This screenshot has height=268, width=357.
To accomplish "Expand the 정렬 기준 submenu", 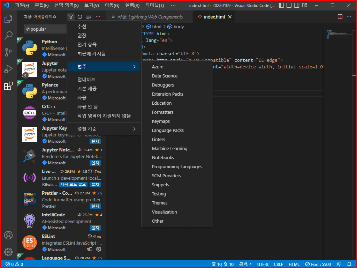I will click(104, 129).
